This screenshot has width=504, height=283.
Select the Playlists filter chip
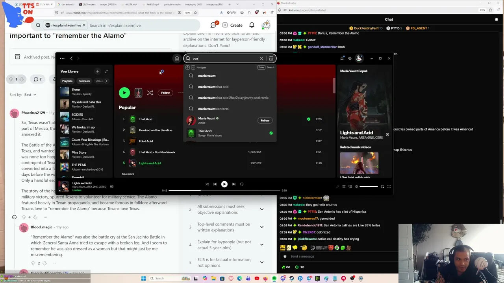[67, 81]
